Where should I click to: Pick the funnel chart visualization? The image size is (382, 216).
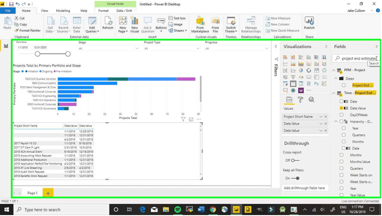point(293,77)
